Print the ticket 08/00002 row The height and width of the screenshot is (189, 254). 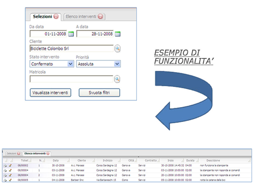point(5,166)
